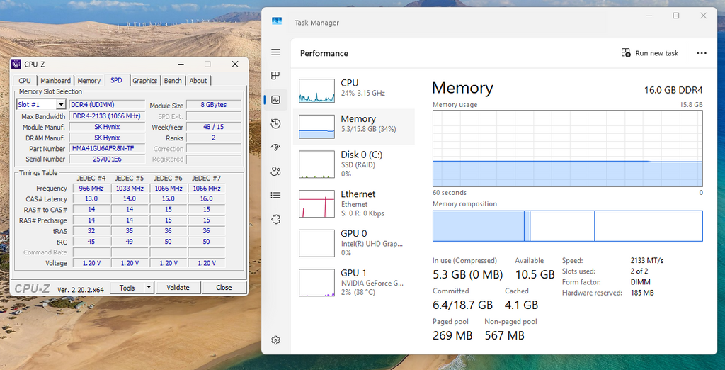Switch to the CPU tab in CPU-Z

pos(25,81)
